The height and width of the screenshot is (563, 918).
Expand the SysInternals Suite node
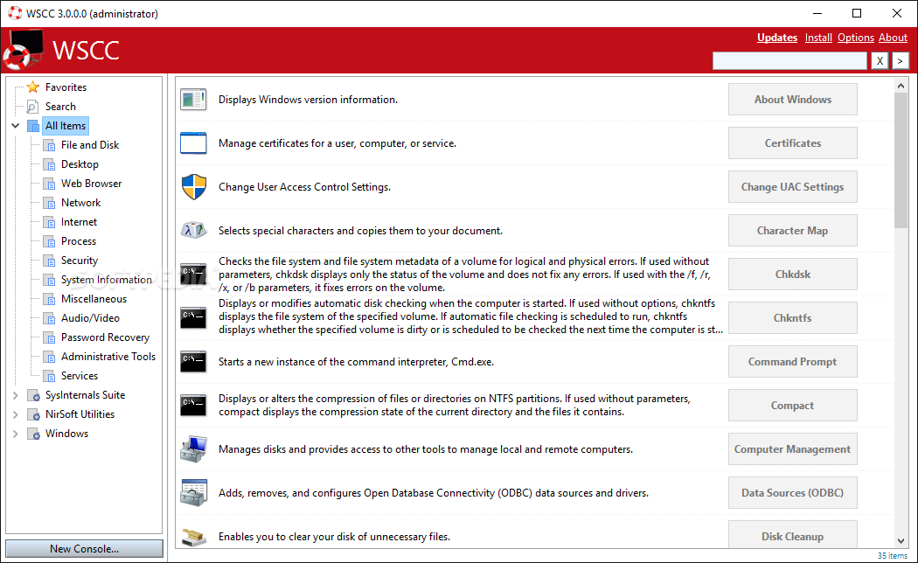[x=15, y=395]
